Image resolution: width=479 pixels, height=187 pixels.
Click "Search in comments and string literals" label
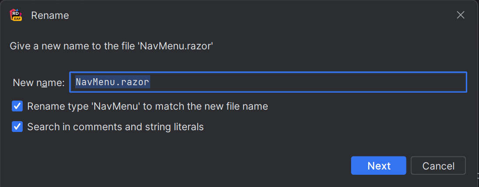pyautogui.click(x=115, y=127)
